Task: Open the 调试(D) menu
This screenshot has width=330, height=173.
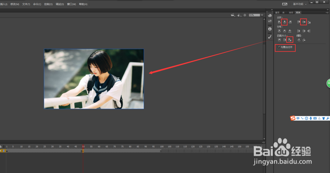Action: 60,4
